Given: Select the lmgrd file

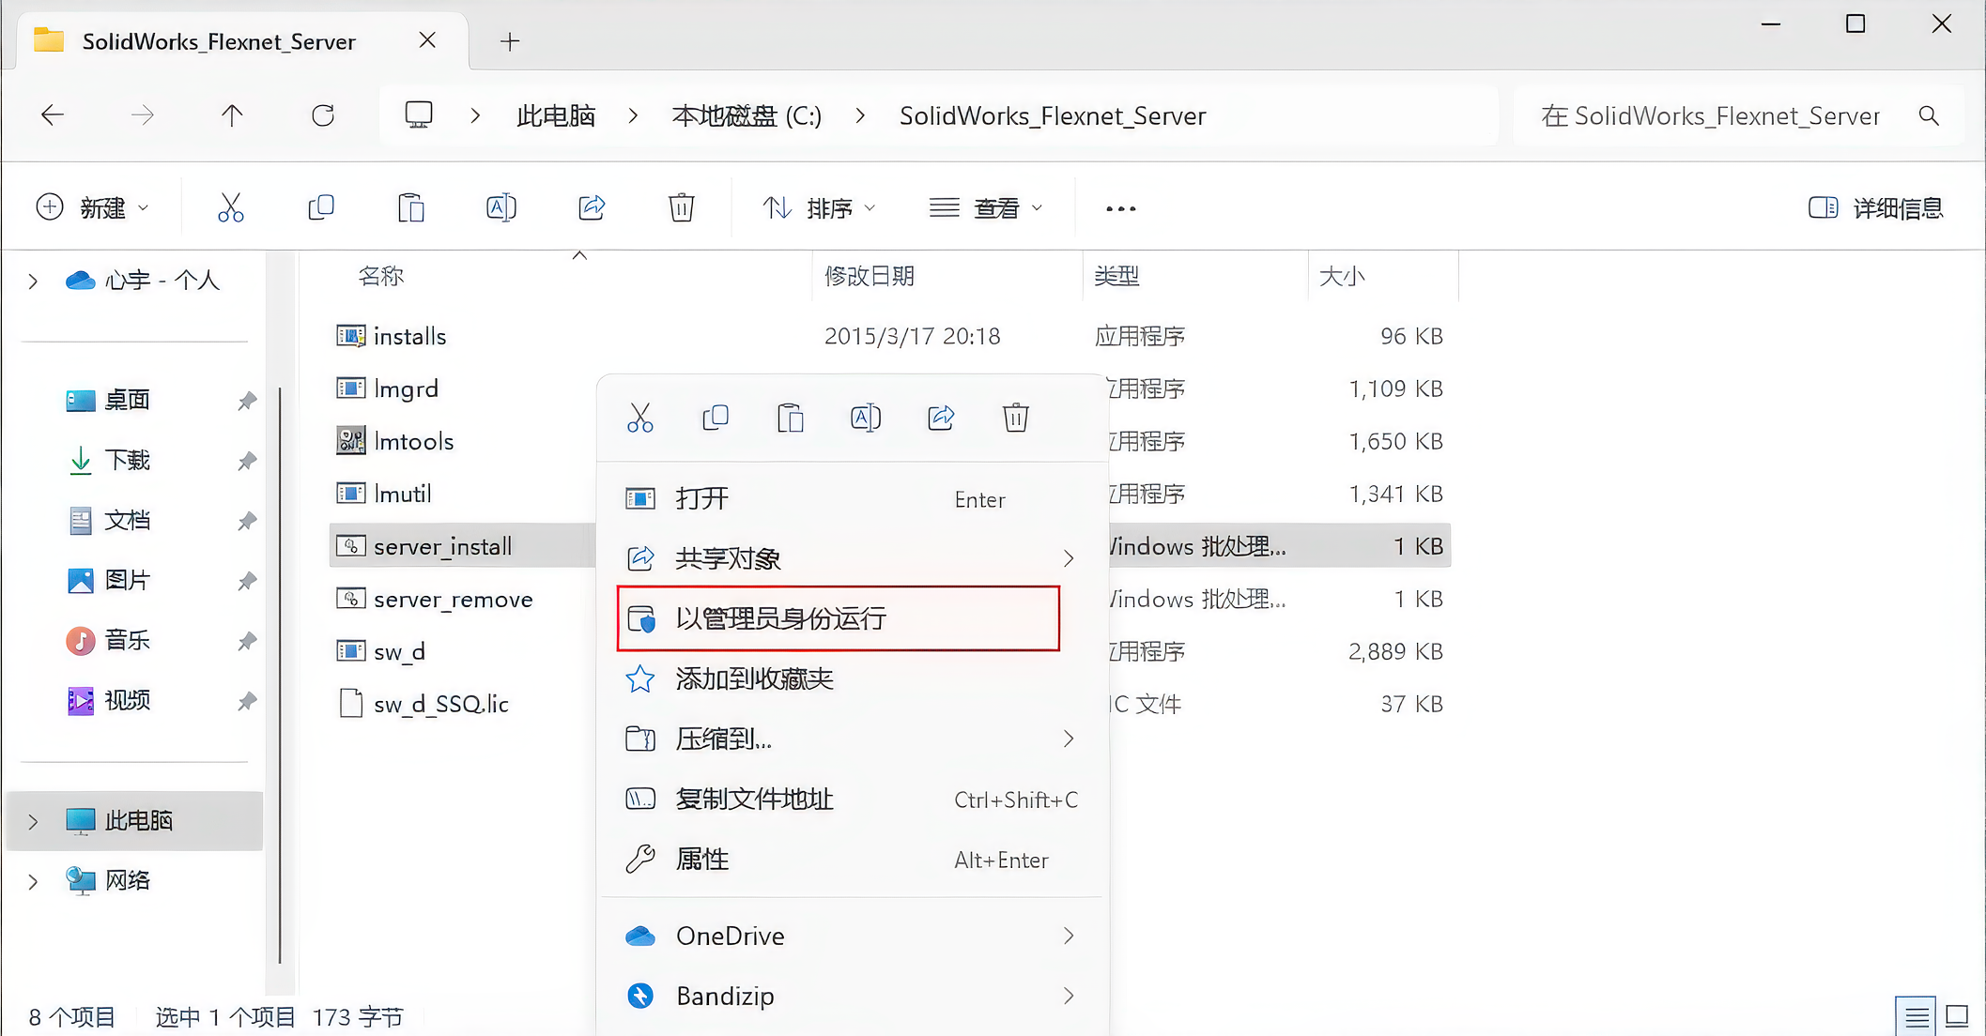Looking at the screenshot, I should point(406,388).
